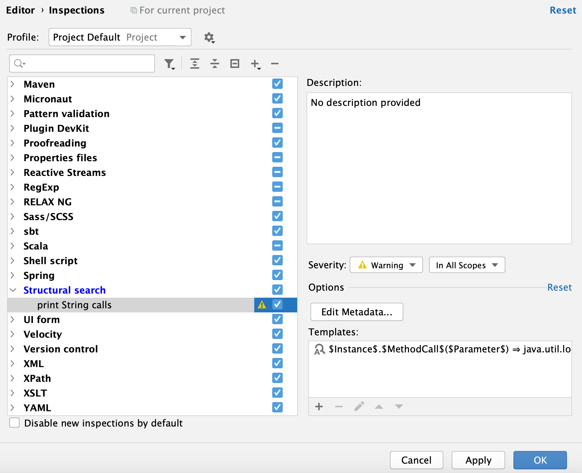The image size is (582, 473).
Task: Click the filter inspections icon
Action: pyautogui.click(x=169, y=64)
